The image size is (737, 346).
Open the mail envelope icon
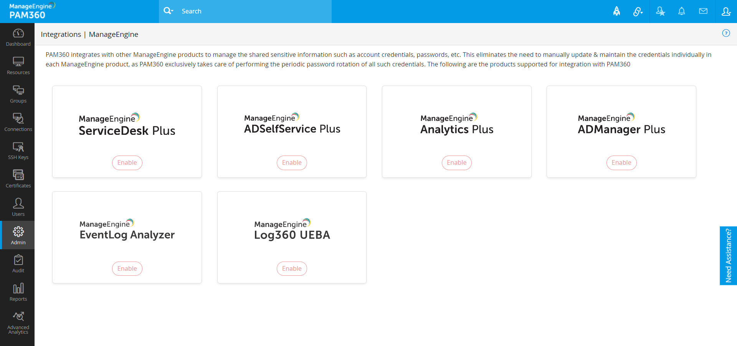703,11
